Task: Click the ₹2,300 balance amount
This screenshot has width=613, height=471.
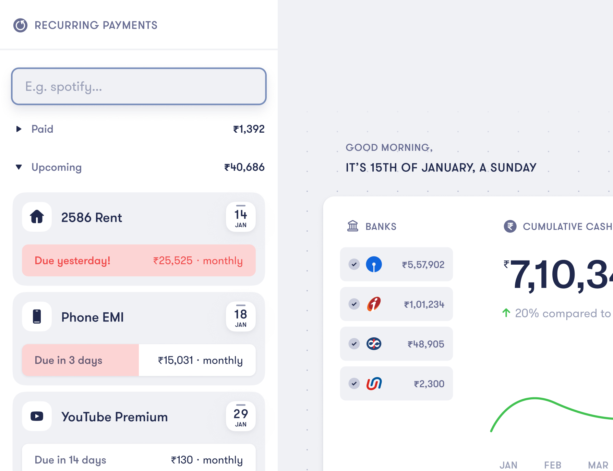Action: tap(429, 384)
